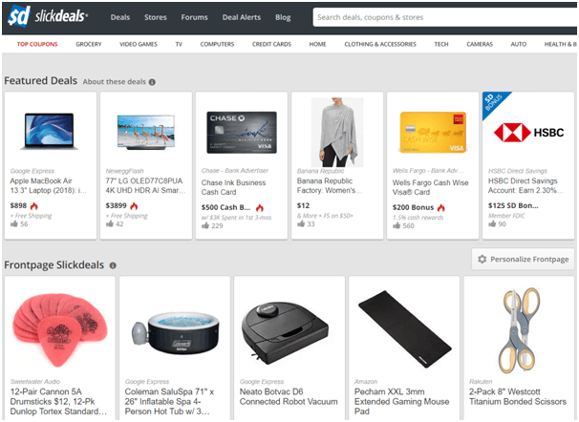Open Pecham XXL 3mm Gaming Mouse Pad title
Viewport: 579px width, 422px height.
pyautogui.click(x=401, y=402)
